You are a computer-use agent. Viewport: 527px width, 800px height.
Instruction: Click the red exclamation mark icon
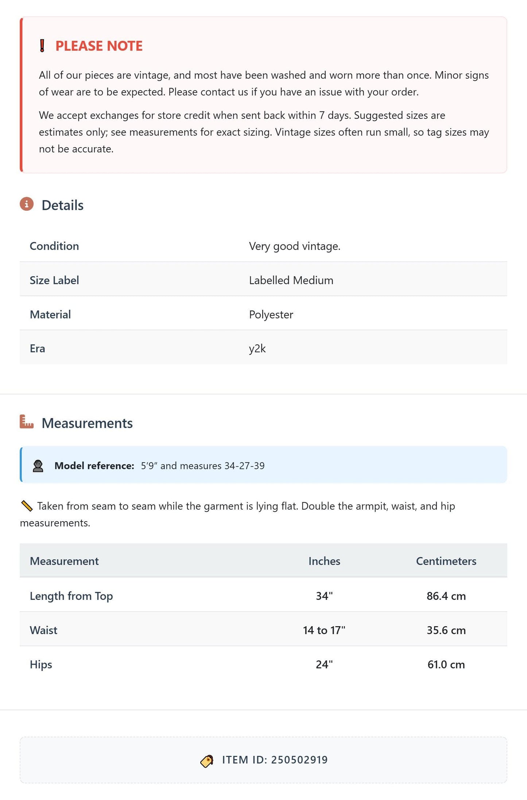pyautogui.click(x=42, y=46)
